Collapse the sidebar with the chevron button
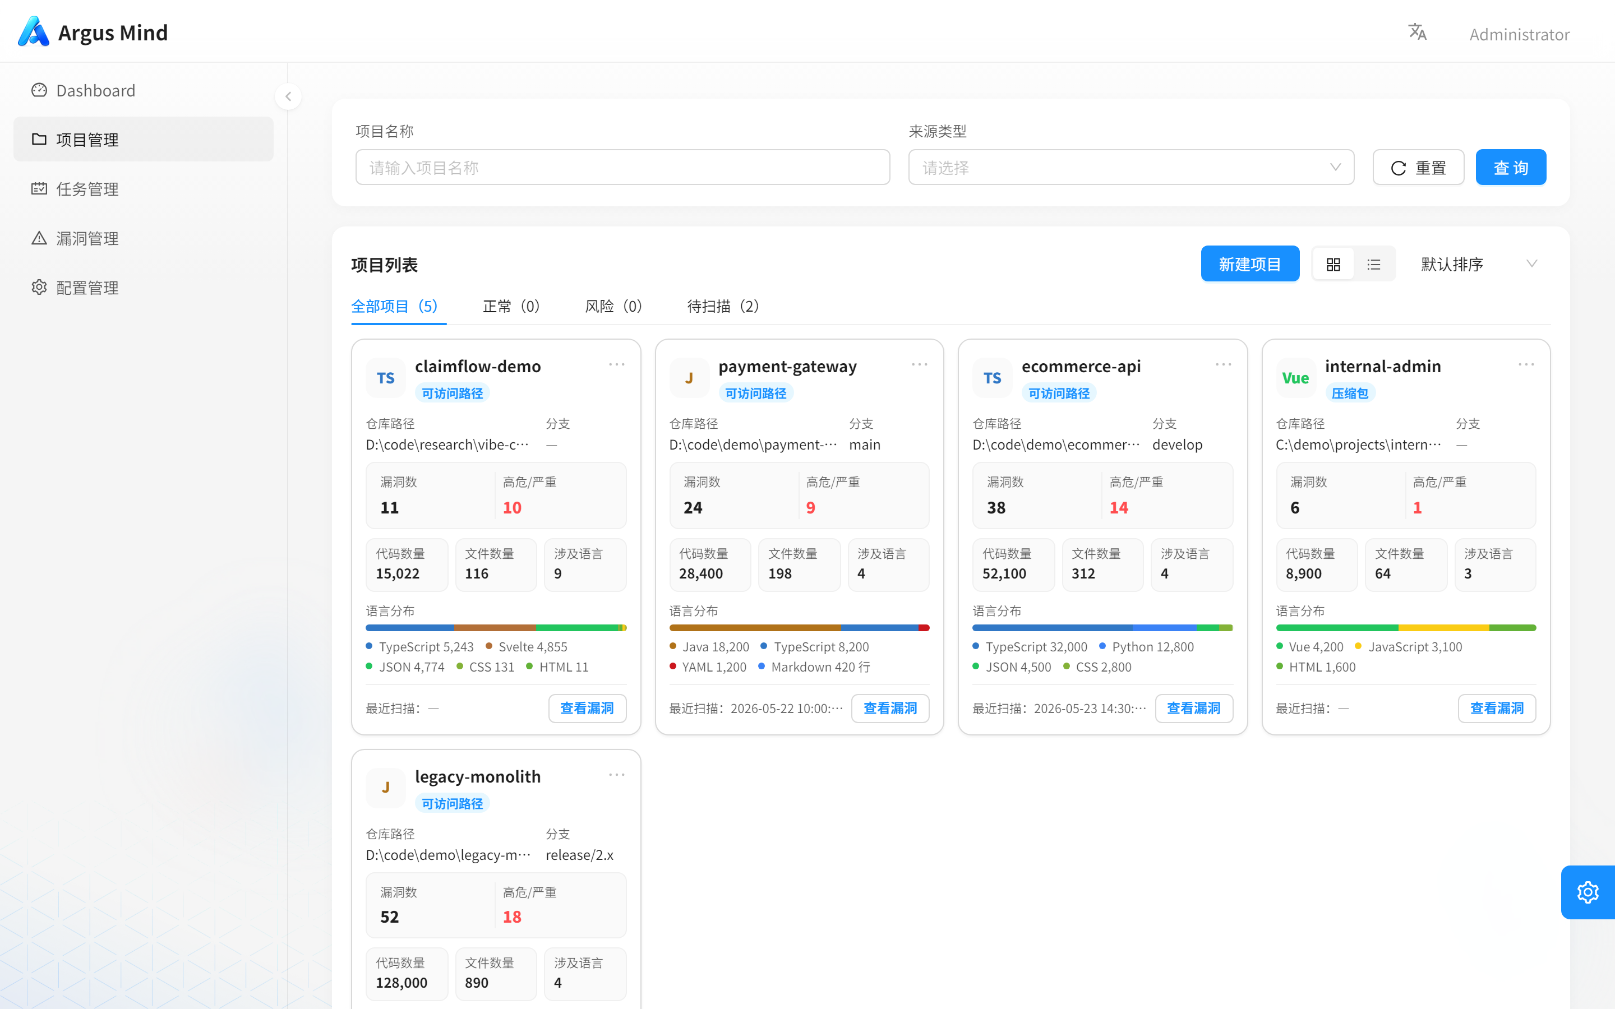This screenshot has height=1009, width=1615. [288, 97]
